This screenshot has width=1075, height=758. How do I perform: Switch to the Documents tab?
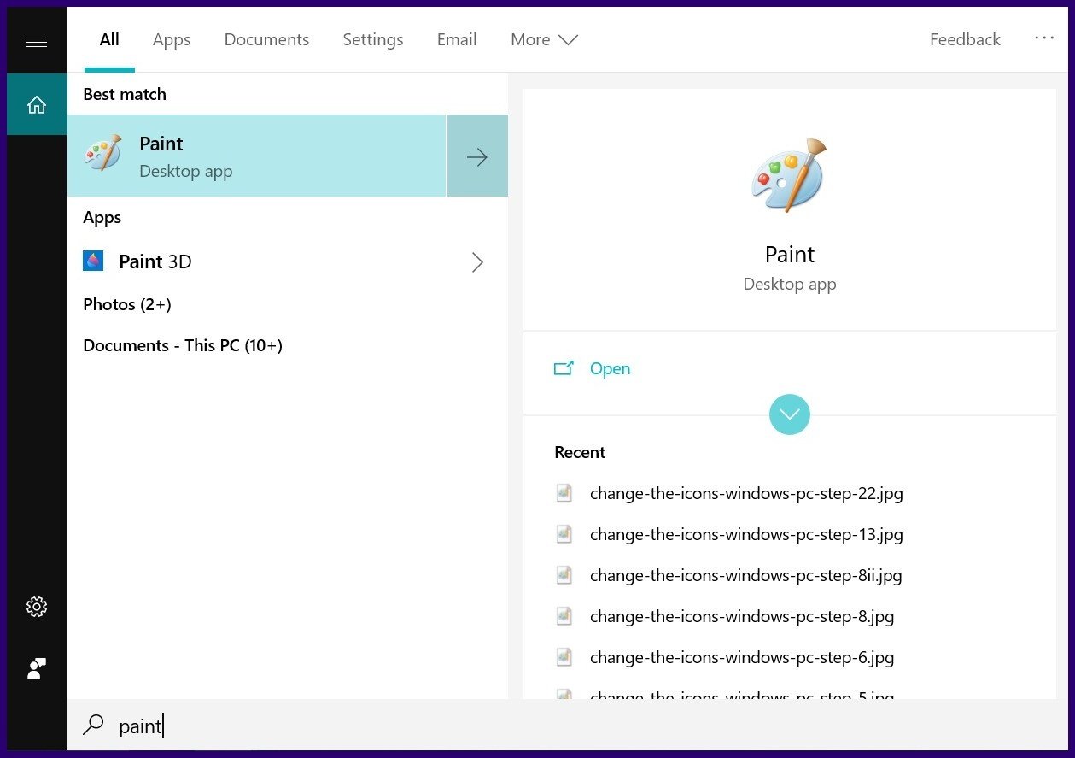coord(266,39)
